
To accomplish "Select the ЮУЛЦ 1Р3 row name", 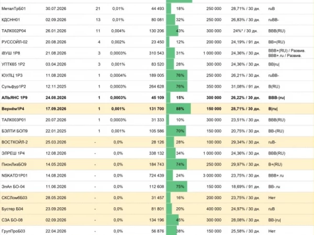I will (12, 75).
